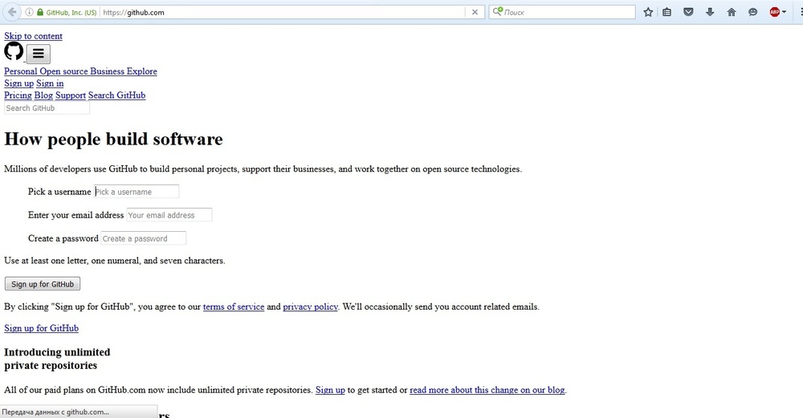The image size is (803, 418).
Task: Focus the Search GitHub input field
Action: [x=47, y=108]
